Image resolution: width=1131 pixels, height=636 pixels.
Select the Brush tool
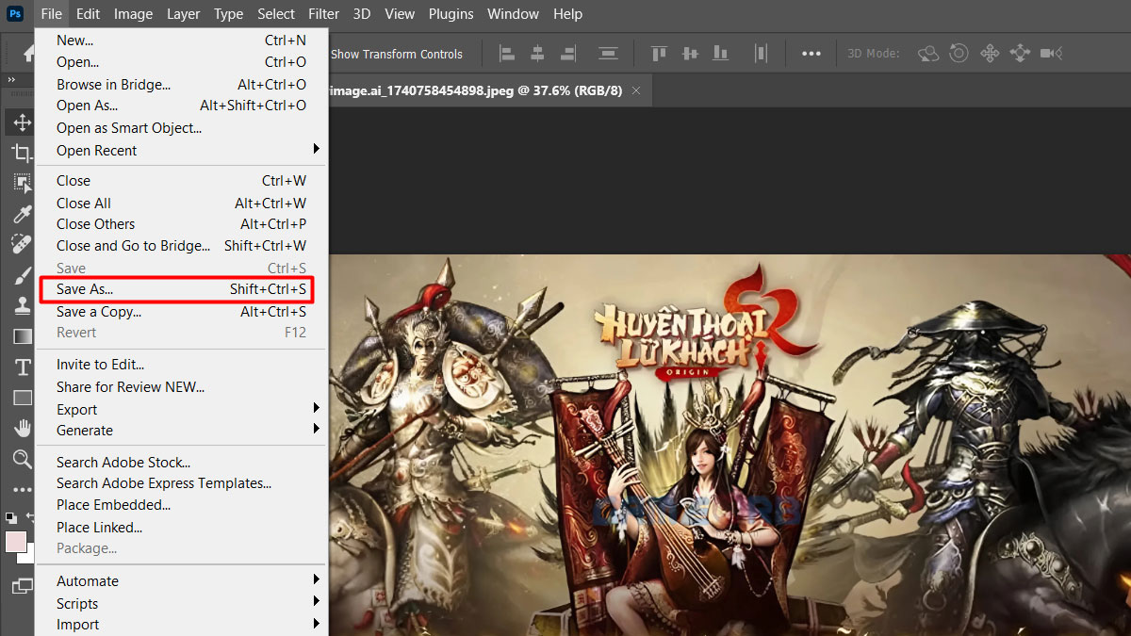[x=22, y=275]
